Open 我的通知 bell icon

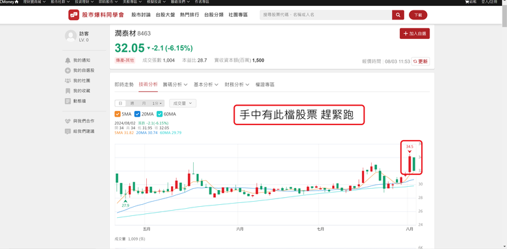(x=68, y=60)
